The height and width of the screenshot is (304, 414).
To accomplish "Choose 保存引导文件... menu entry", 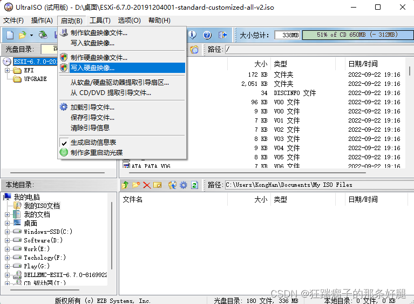I will [122, 118].
